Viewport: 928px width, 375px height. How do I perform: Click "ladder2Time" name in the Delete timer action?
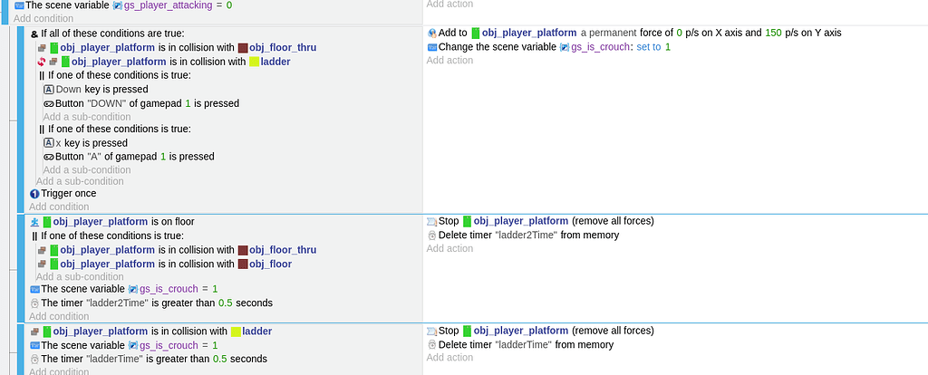click(x=527, y=236)
